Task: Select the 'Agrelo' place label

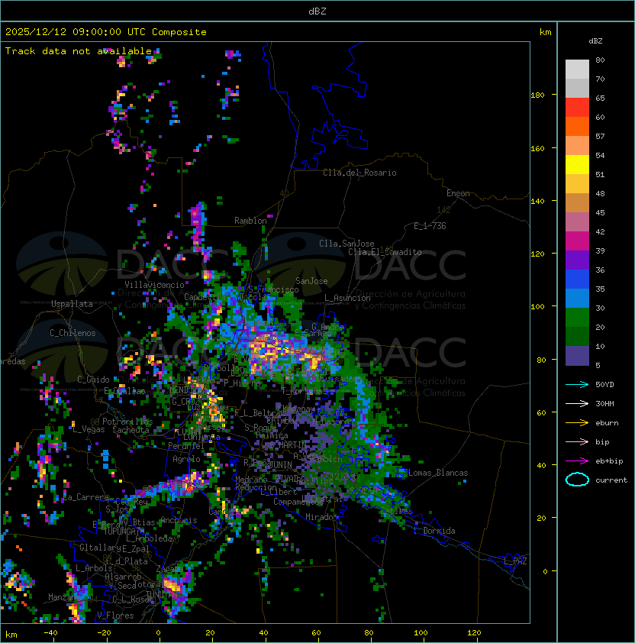Action: (186, 459)
